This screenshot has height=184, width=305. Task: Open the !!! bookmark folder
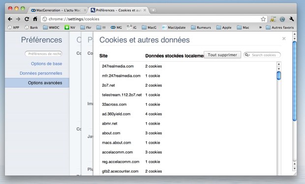101,28
